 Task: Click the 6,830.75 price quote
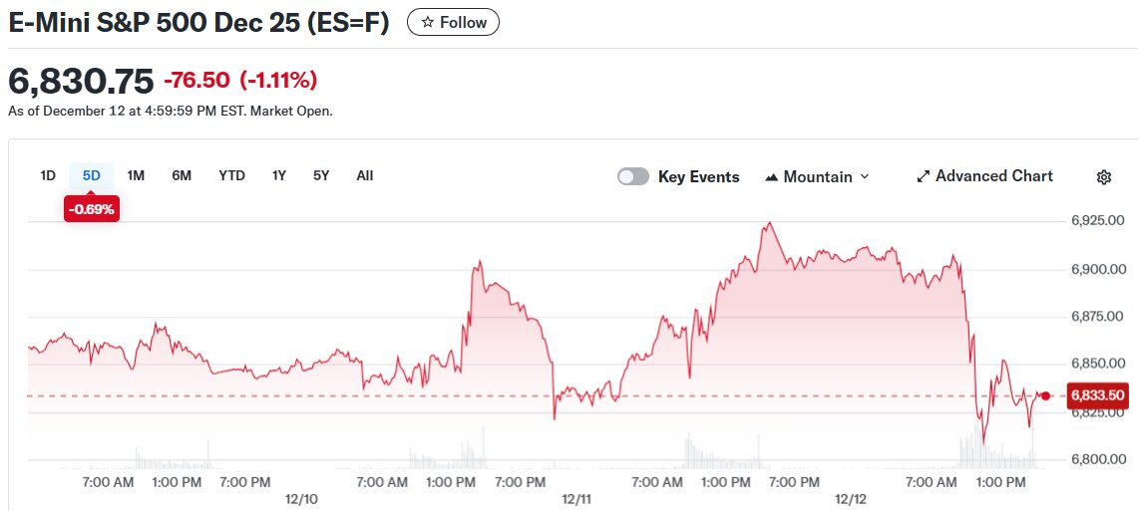coord(81,81)
